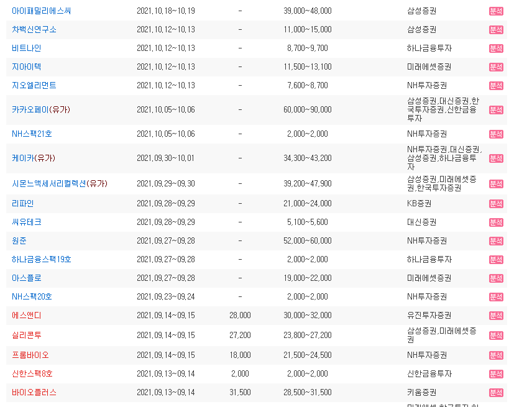This screenshot has height=407, width=509.
Task: Click 분석 icon for 원준
Action: tap(496, 241)
